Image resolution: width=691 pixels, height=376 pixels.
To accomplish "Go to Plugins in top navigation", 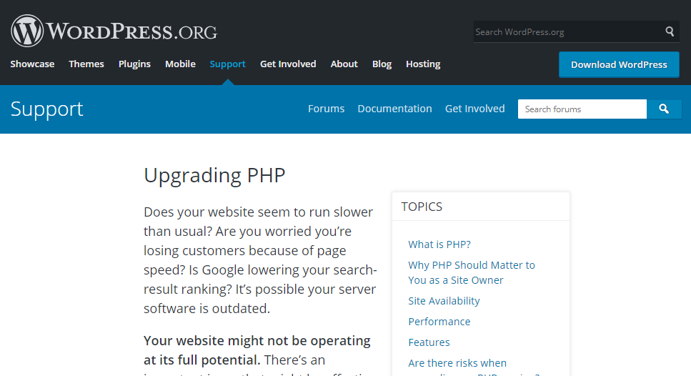I will point(134,64).
